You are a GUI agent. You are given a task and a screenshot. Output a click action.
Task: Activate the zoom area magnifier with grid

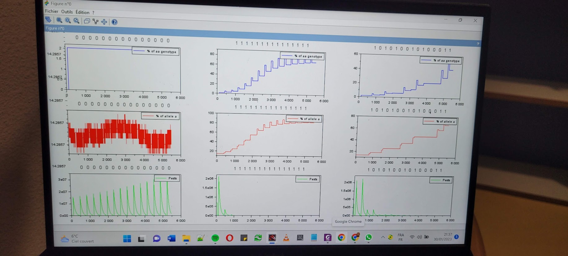(59, 20)
